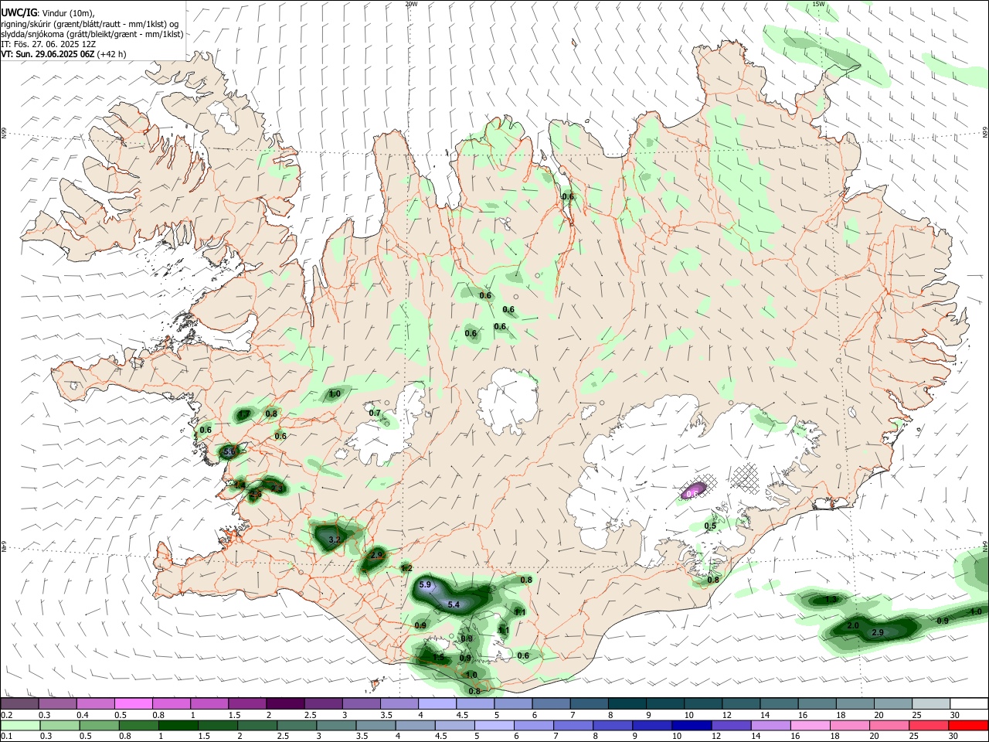This screenshot has width=989, height=742.
Task: Click the 'VT: Sun. 29.06.2025 06Z' valid time
Action: [x=47, y=54]
